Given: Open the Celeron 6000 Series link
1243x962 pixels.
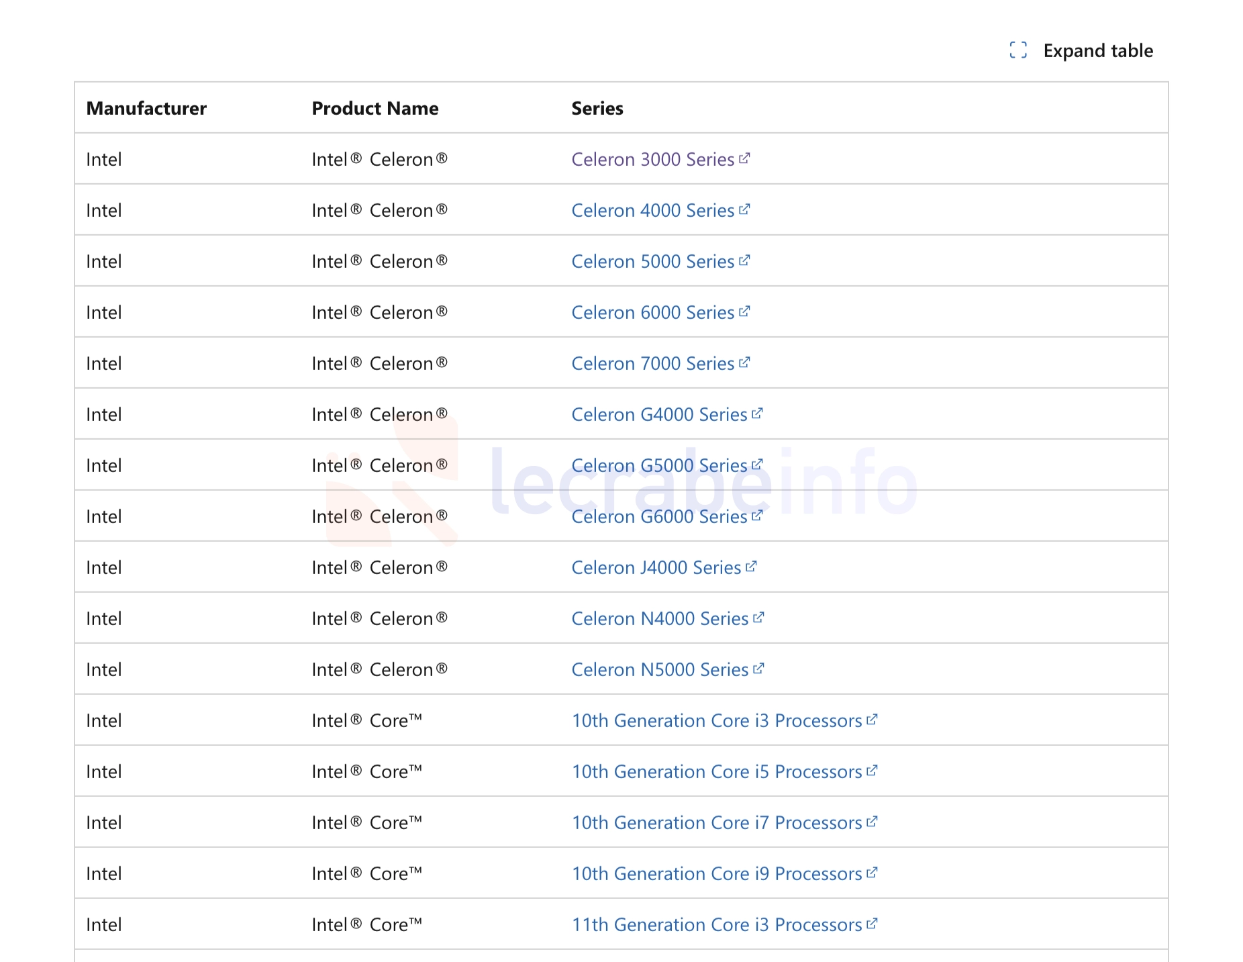Looking at the screenshot, I should 652,313.
